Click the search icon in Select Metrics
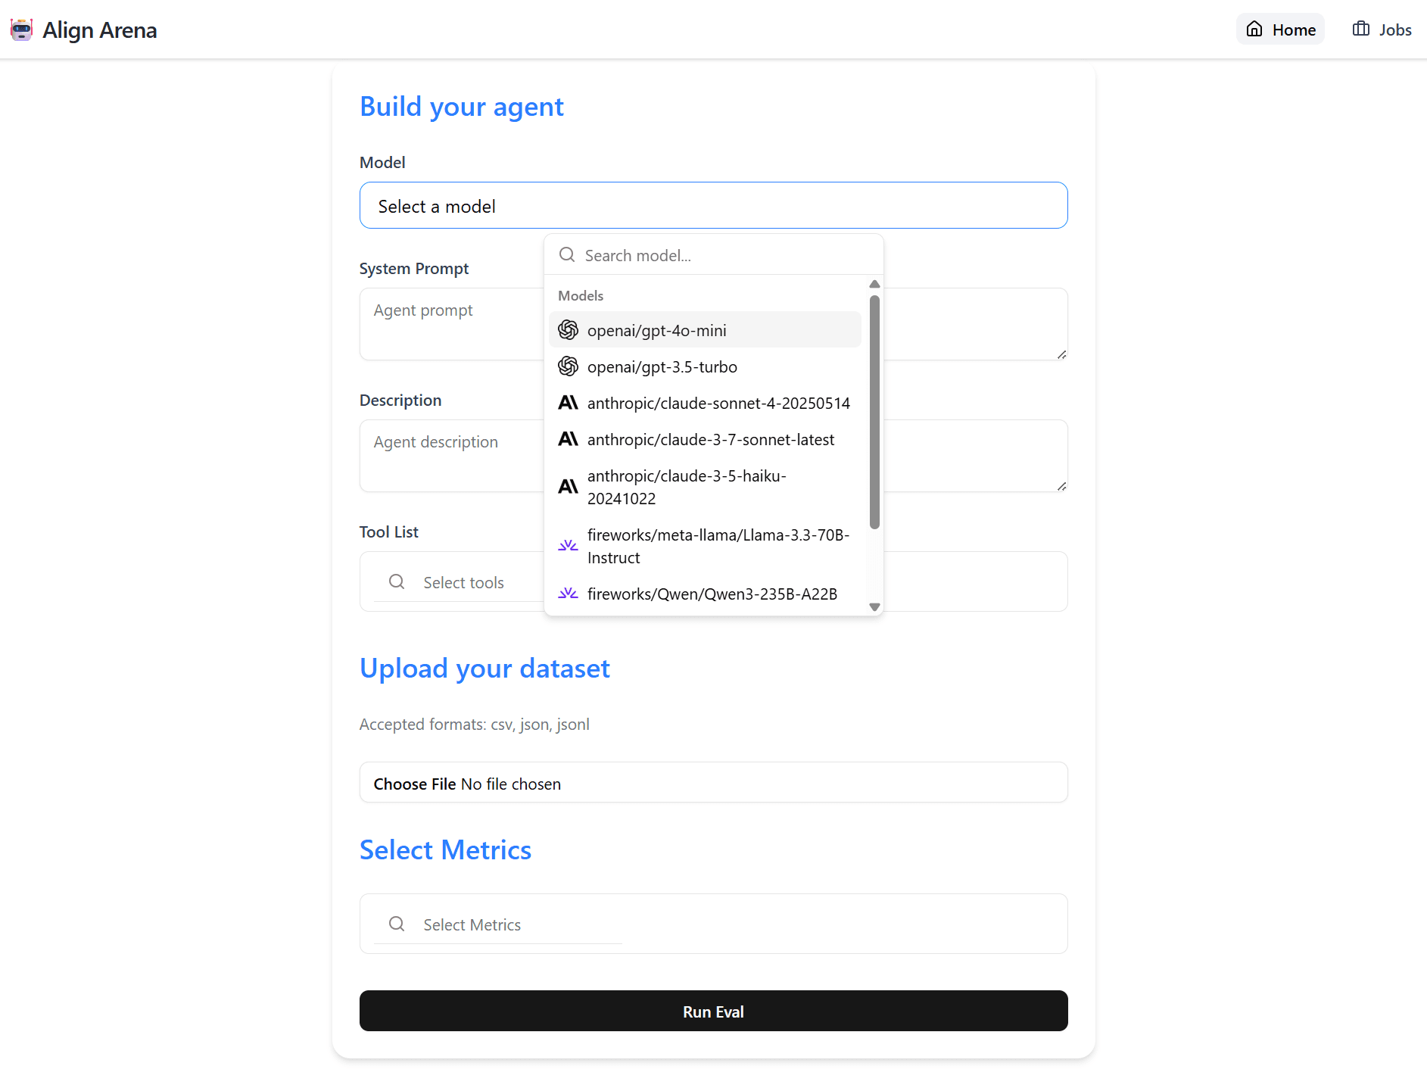 click(397, 924)
